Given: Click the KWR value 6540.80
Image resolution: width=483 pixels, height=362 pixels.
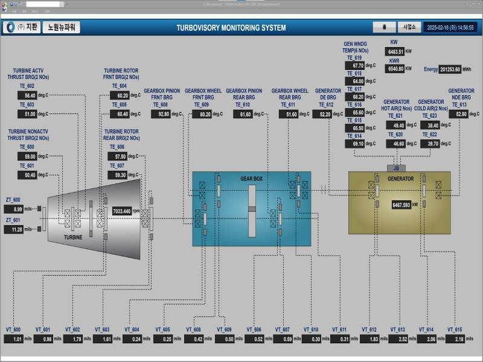Looking at the screenshot, I should (x=395, y=69).
